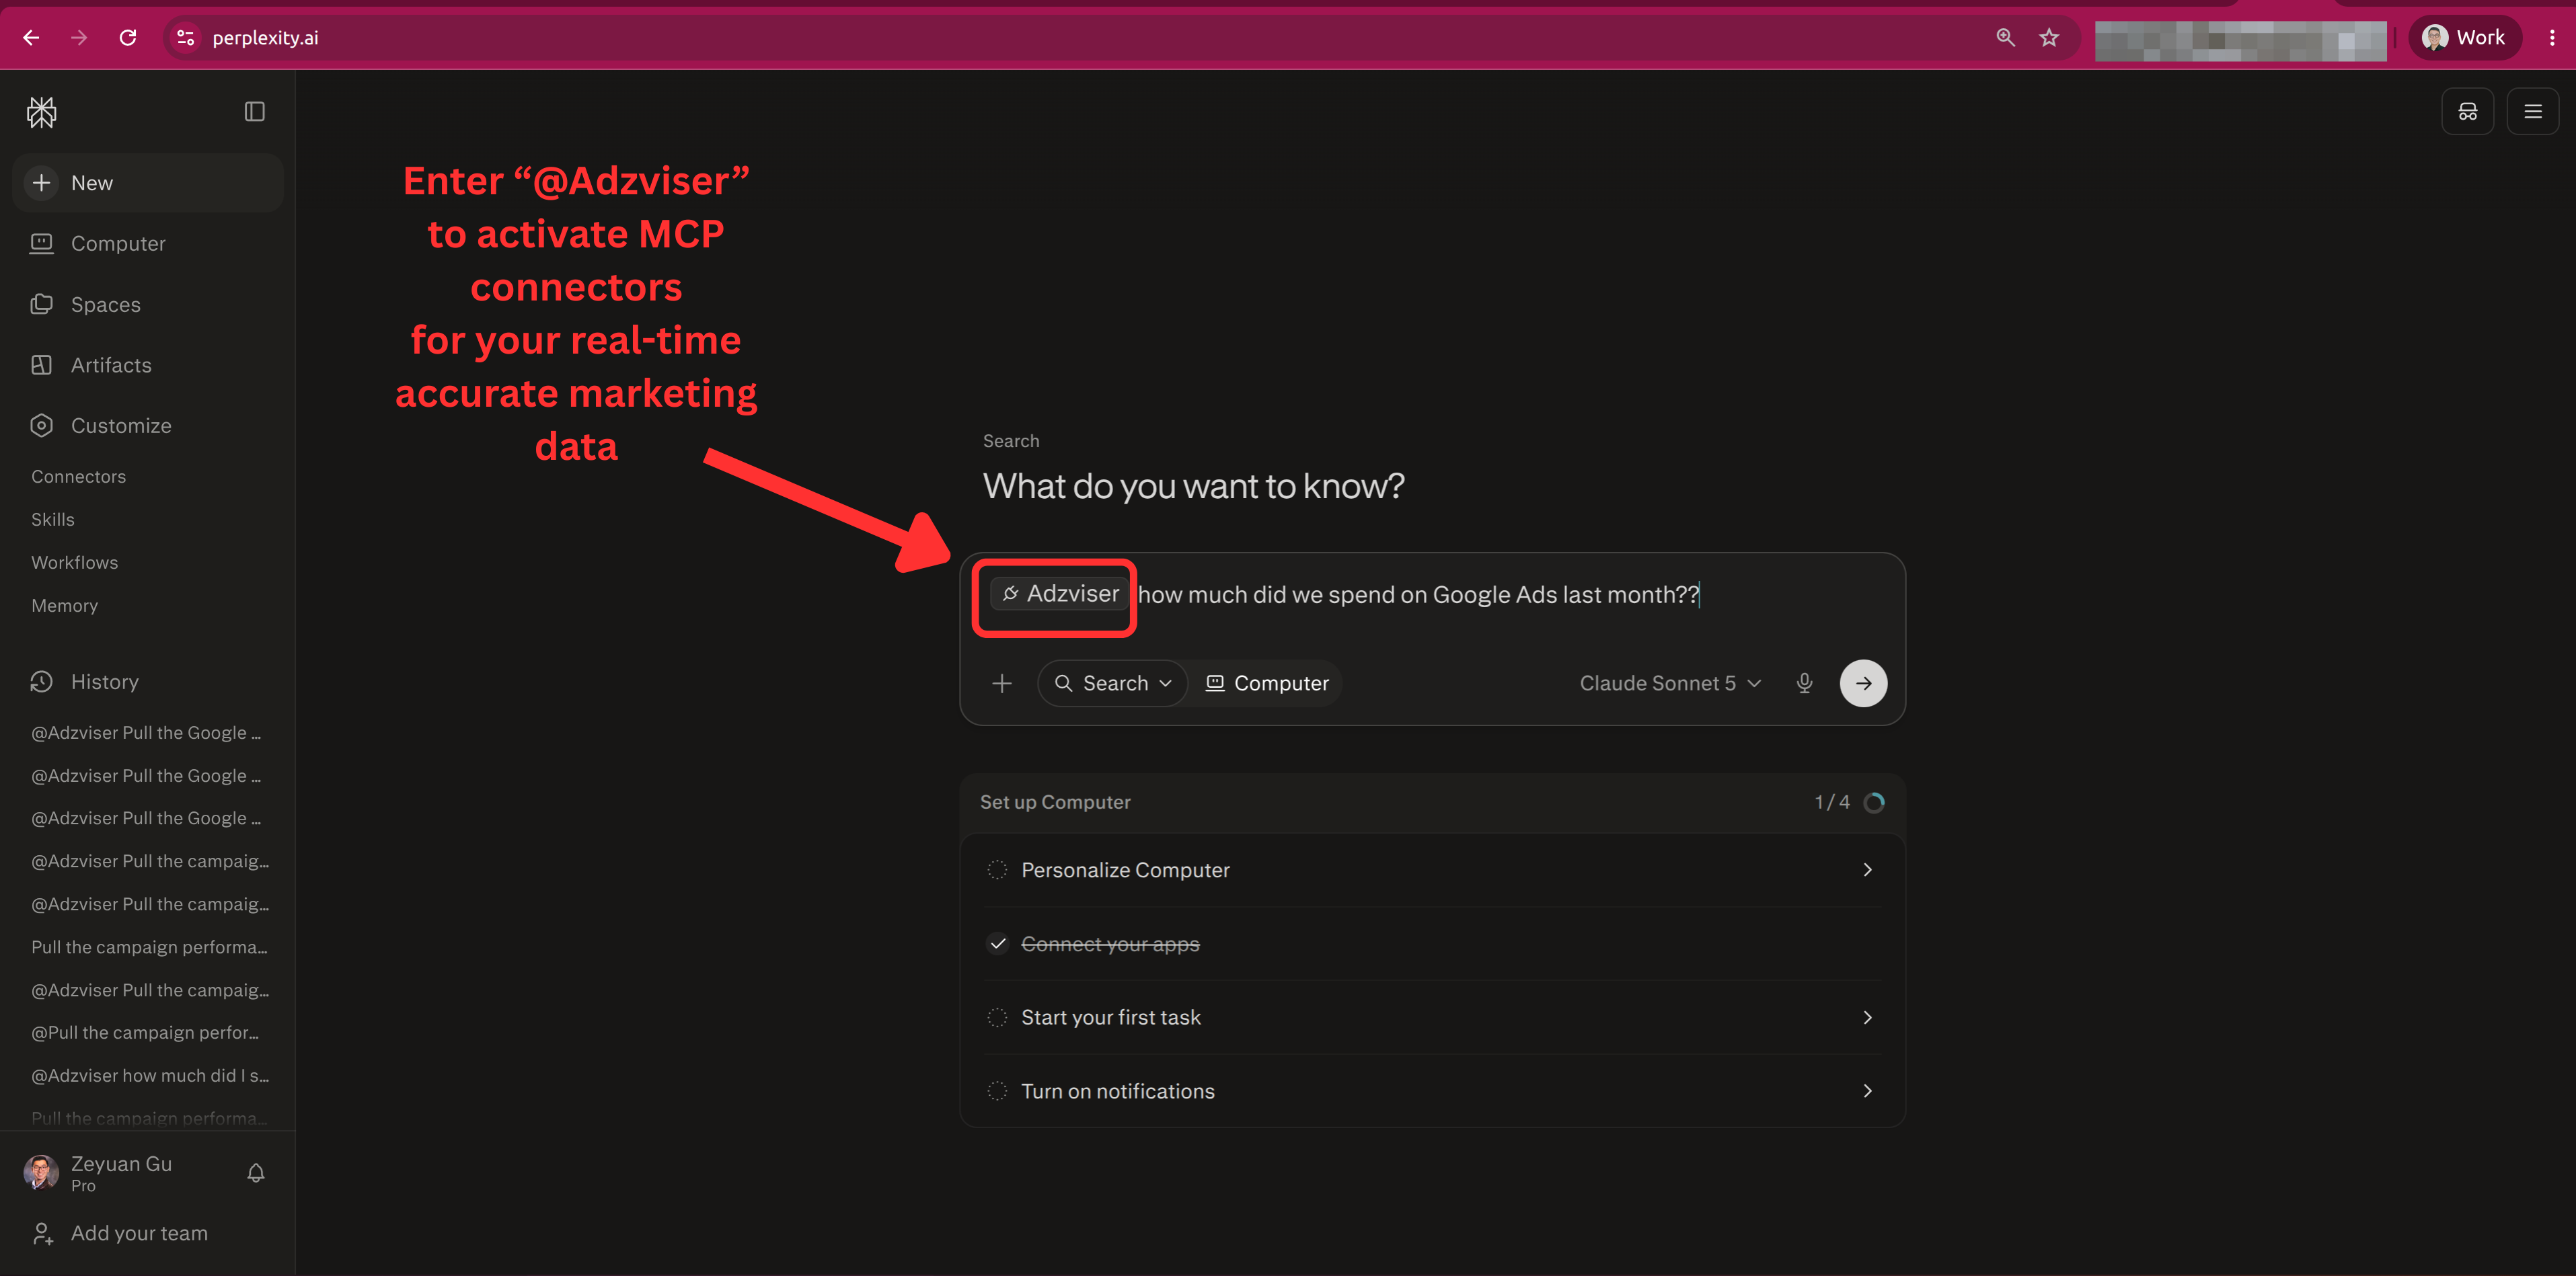This screenshot has width=2576, height=1276.
Task: Open the Work profile button
Action: (x=2464, y=38)
